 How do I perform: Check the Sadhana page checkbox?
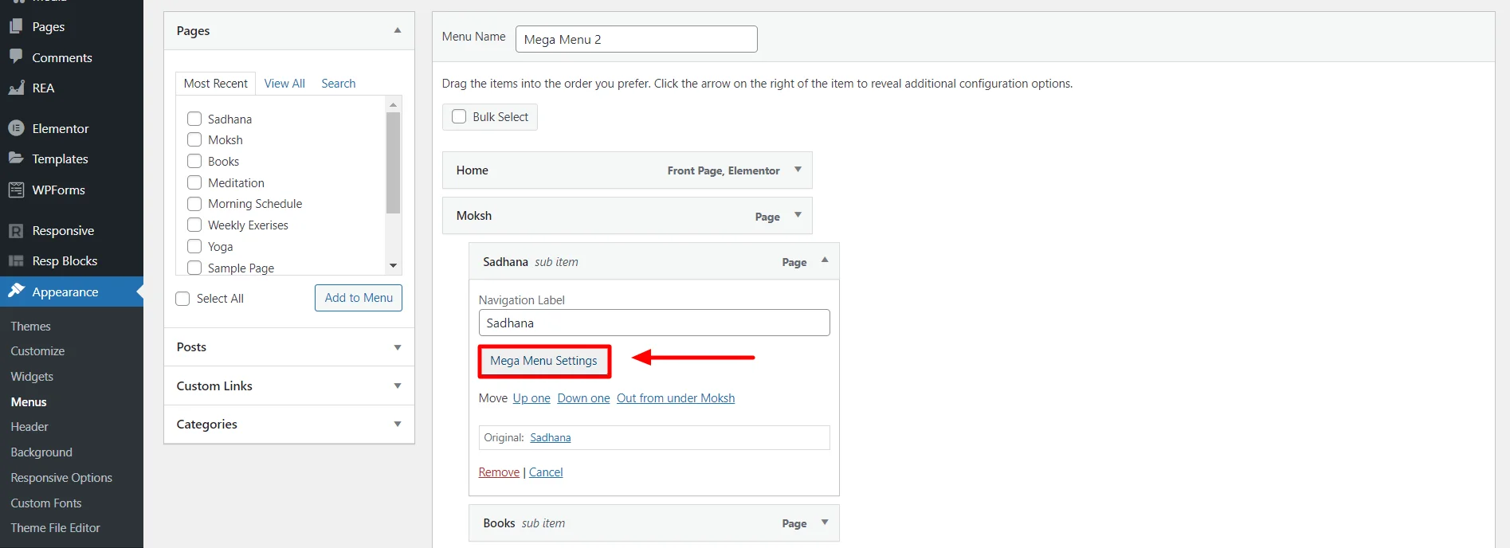(x=194, y=119)
